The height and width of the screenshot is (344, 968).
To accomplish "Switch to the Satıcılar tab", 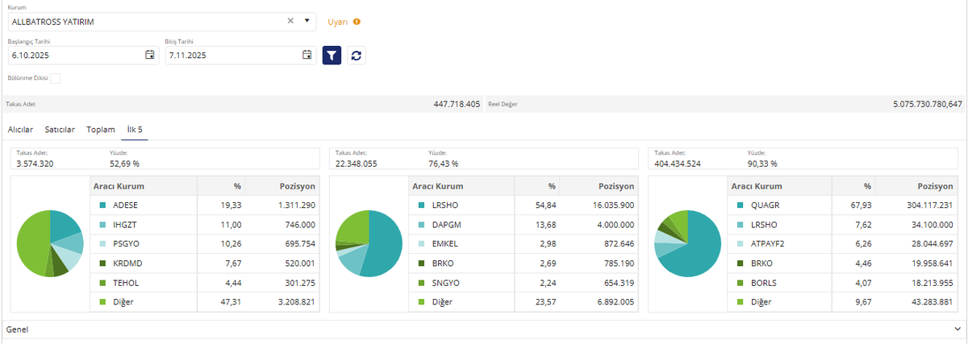I will pyautogui.click(x=60, y=129).
